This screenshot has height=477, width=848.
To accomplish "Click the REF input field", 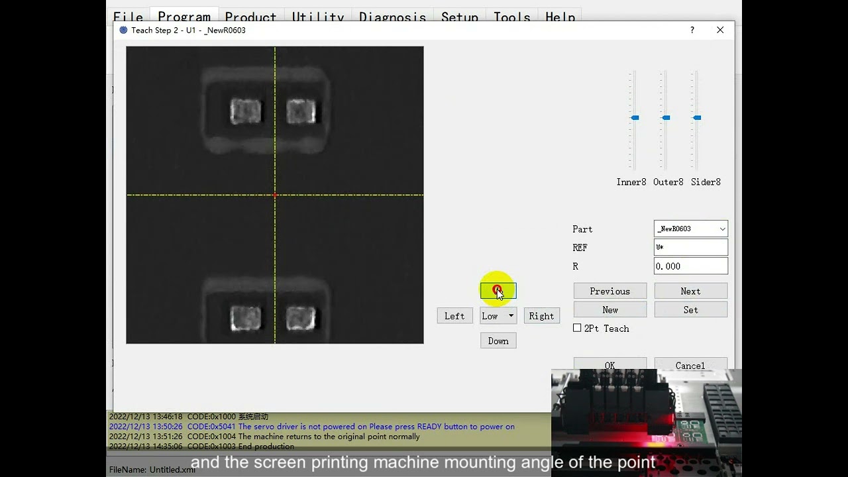I will coord(691,247).
